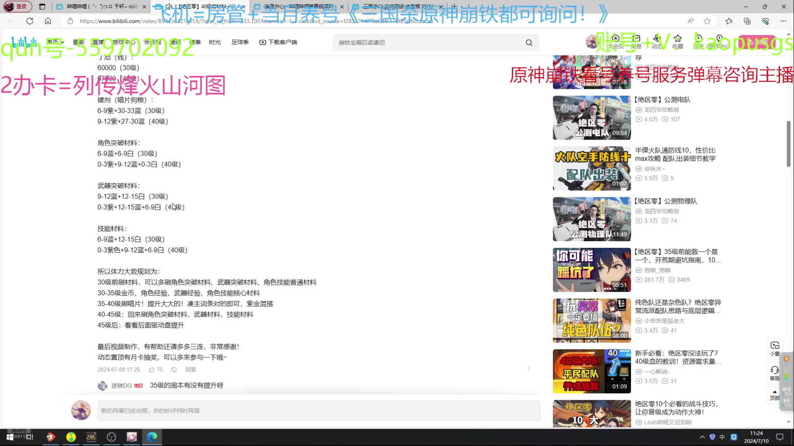Open commenter 逆转DG's profile
The width and height of the screenshot is (794, 446).
pyautogui.click(x=121, y=386)
